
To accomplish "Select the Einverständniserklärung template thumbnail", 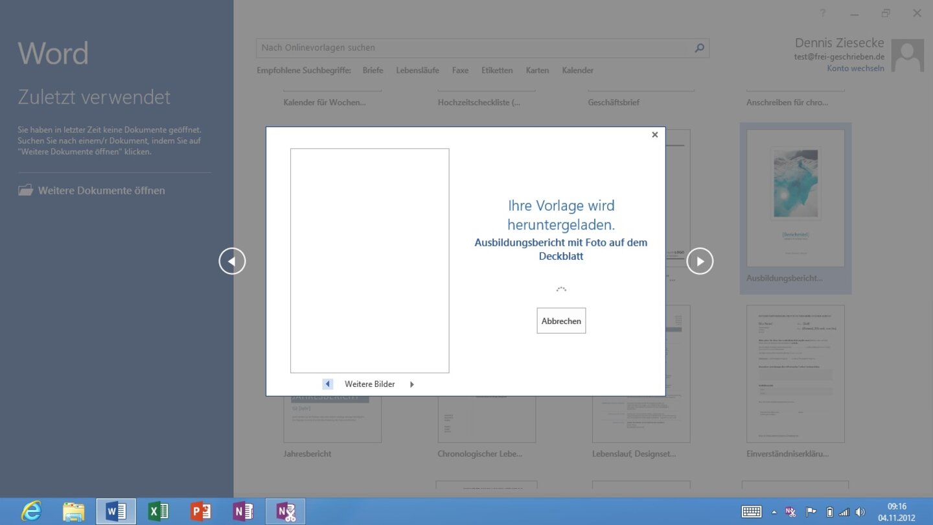I will 796,374.
